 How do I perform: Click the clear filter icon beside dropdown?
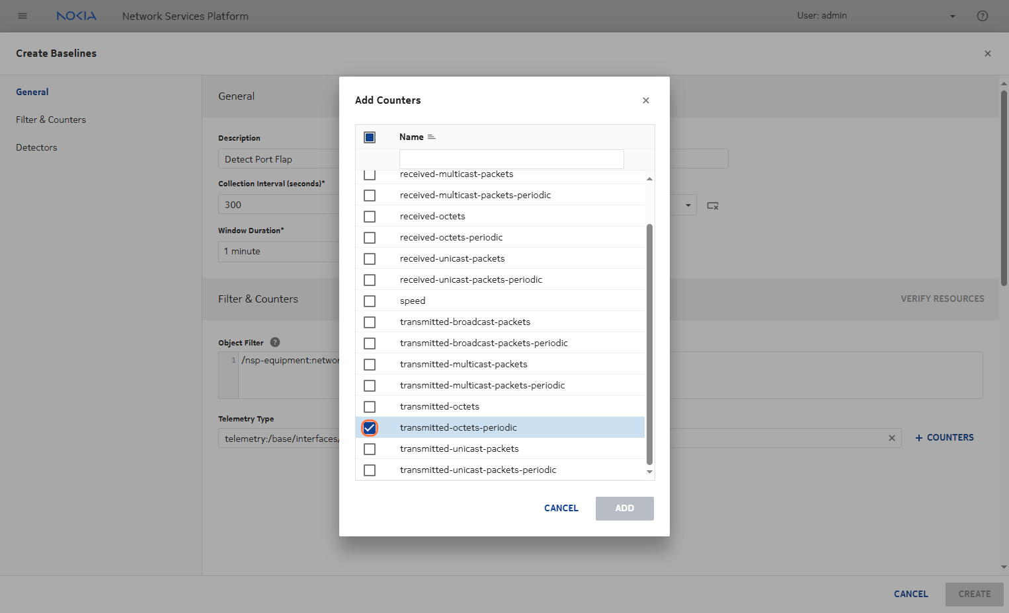point(712,205)
